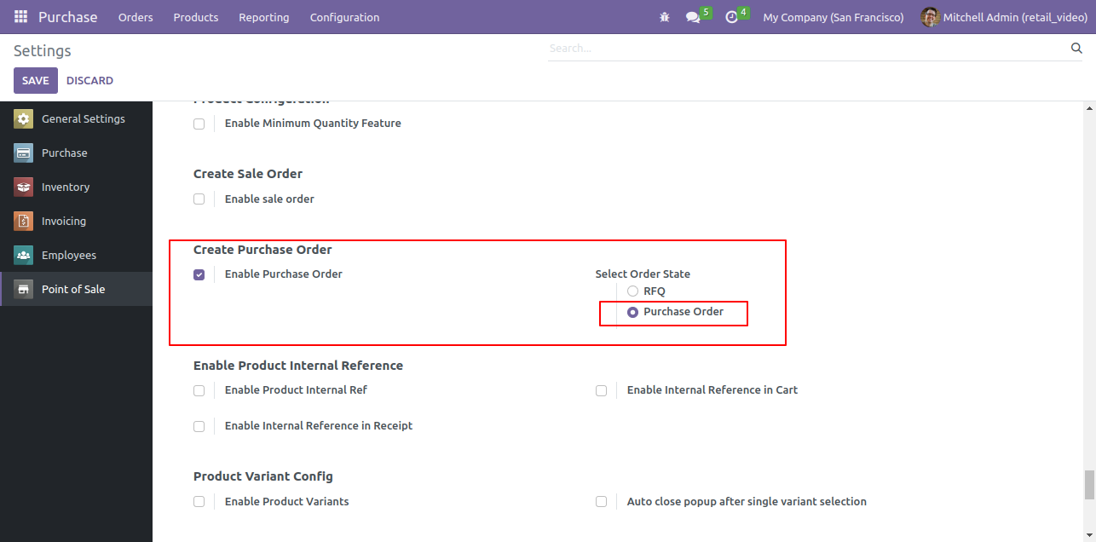Select the RFQ radio option
The height and width of the screenshot is (542, 1096).
point(632,291)
